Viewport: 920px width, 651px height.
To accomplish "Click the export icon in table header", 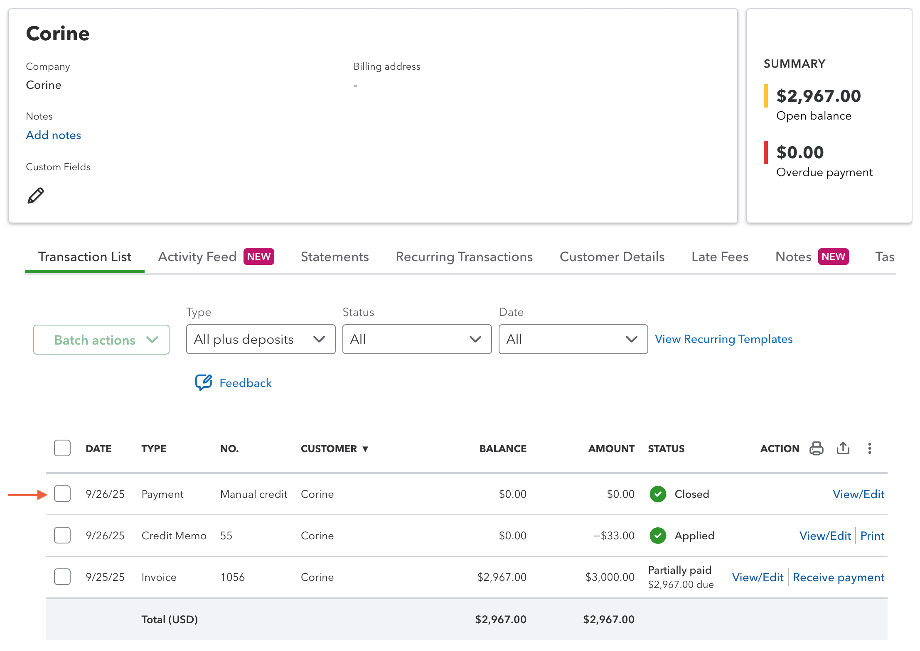I will point(843,448).
